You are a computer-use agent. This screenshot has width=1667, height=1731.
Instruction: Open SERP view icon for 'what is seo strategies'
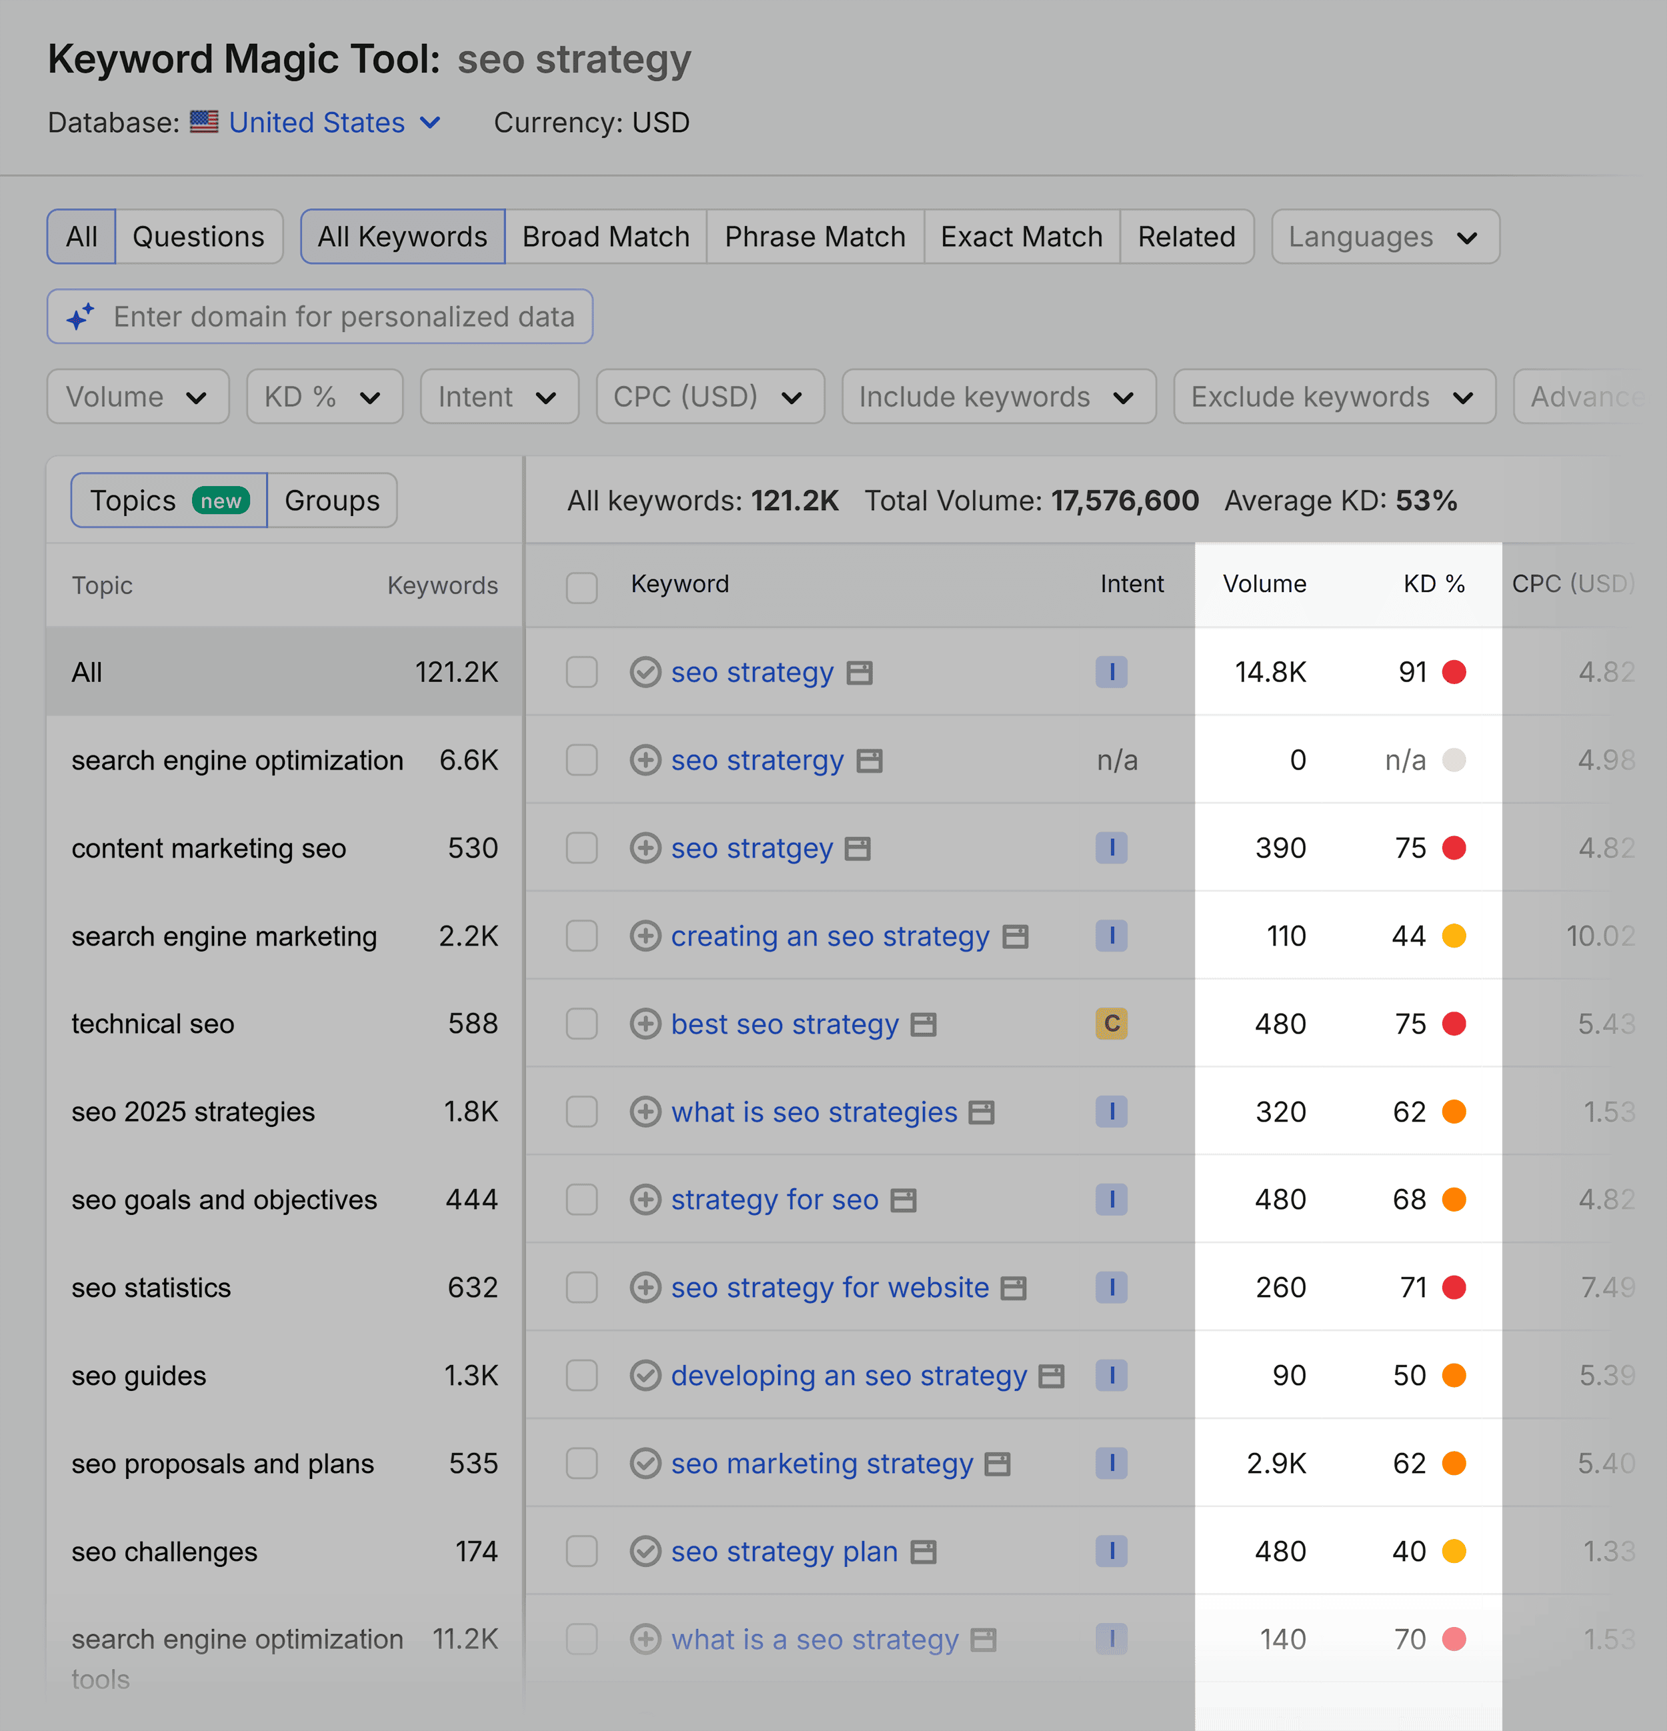tap(981, 1113)
